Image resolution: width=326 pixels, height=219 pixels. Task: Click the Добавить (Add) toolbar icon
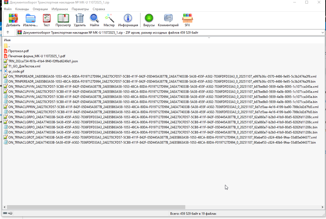(x=13, y=18)
